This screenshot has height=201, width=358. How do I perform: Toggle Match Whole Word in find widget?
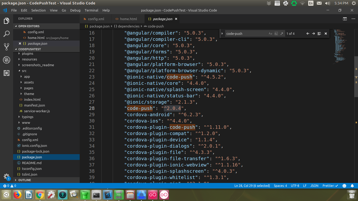click(276, 33)
